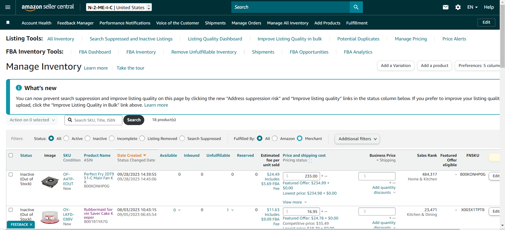505x230 pixels.
Task: Click the black Search button for SKUs
Action: pos(134,120)
